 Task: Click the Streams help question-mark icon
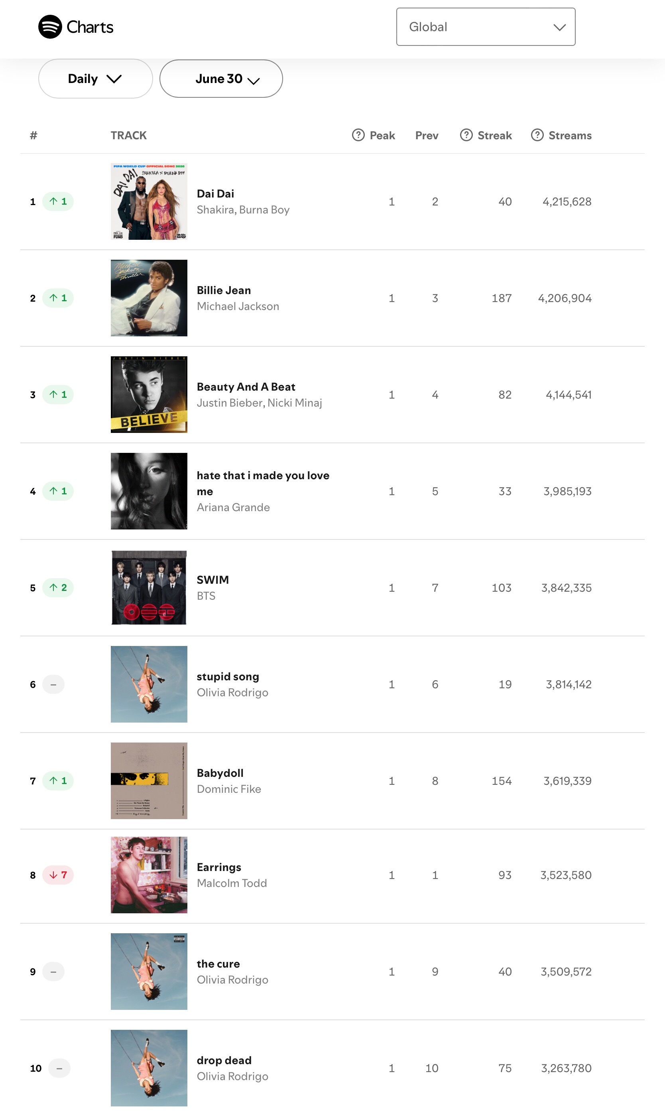(x=537, y=135)
